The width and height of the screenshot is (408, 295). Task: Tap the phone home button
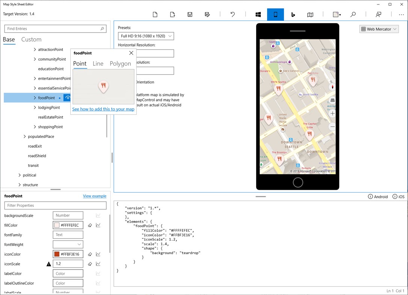click(298, 183)
